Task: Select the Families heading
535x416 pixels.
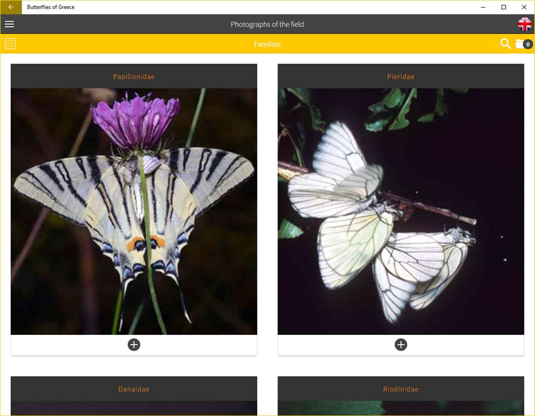Action: pos(267,44)
